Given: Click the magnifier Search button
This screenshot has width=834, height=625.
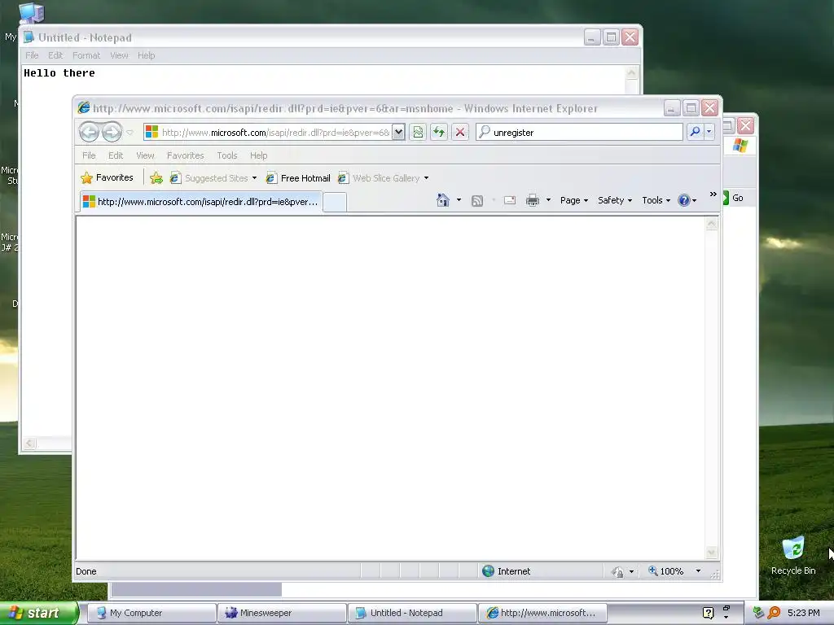Looking at the screenshot, I should coord(695,132).
